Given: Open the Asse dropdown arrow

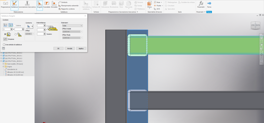Looking at the screenshot, I should [161, 2].
